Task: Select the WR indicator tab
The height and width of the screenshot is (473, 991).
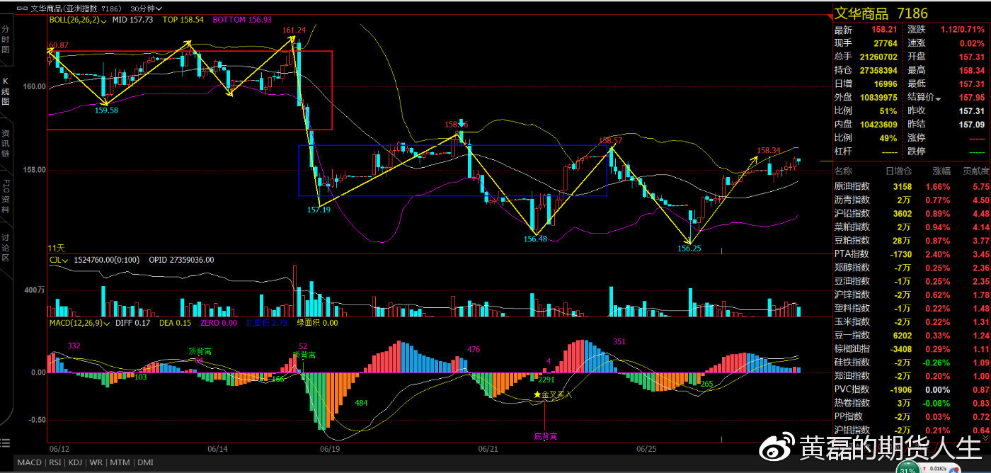Action: coord(97,462)
